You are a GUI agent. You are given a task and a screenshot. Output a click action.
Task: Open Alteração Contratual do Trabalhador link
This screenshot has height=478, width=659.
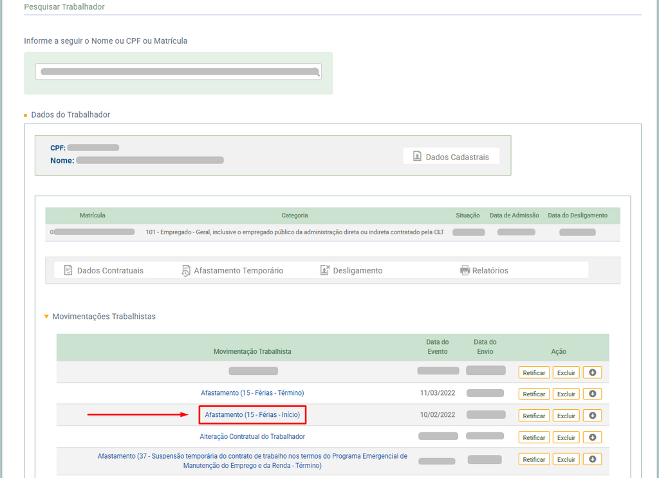click(x=252, y=437)
